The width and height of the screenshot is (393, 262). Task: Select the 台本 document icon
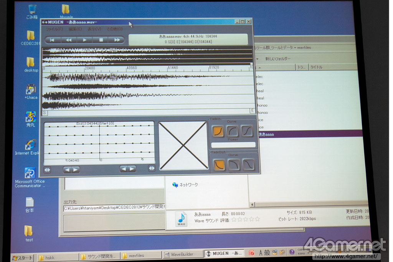pos(30,205)
